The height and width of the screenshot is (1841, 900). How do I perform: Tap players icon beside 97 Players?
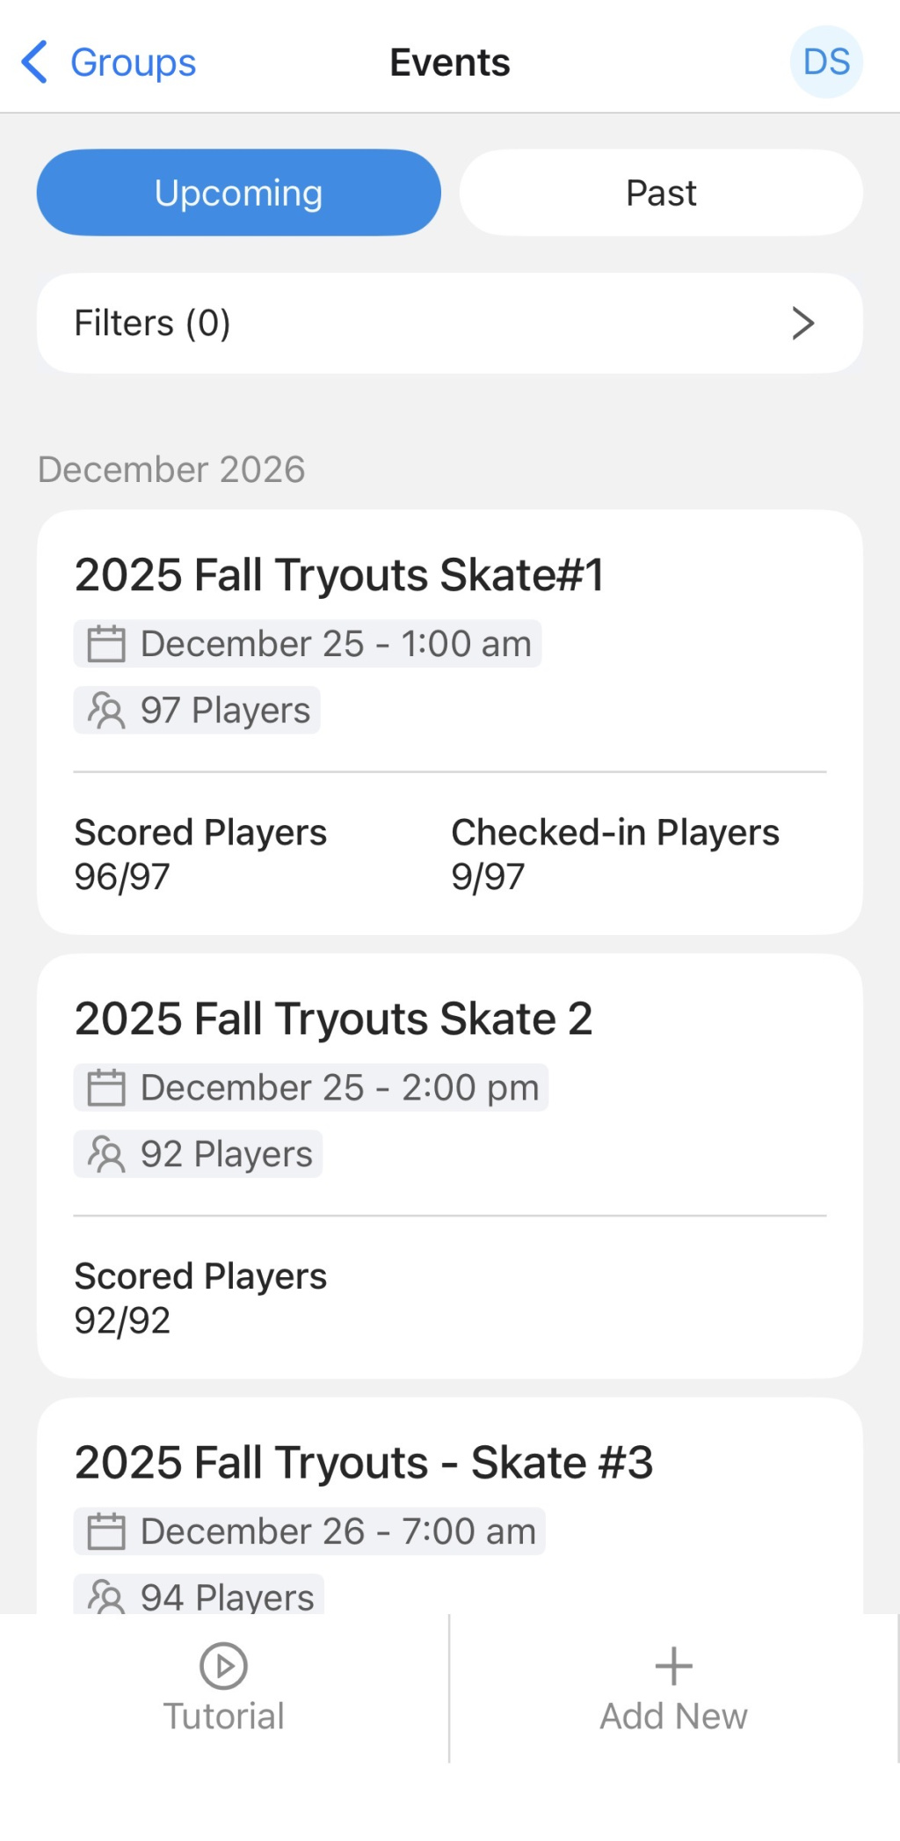[x=106, y=710]
